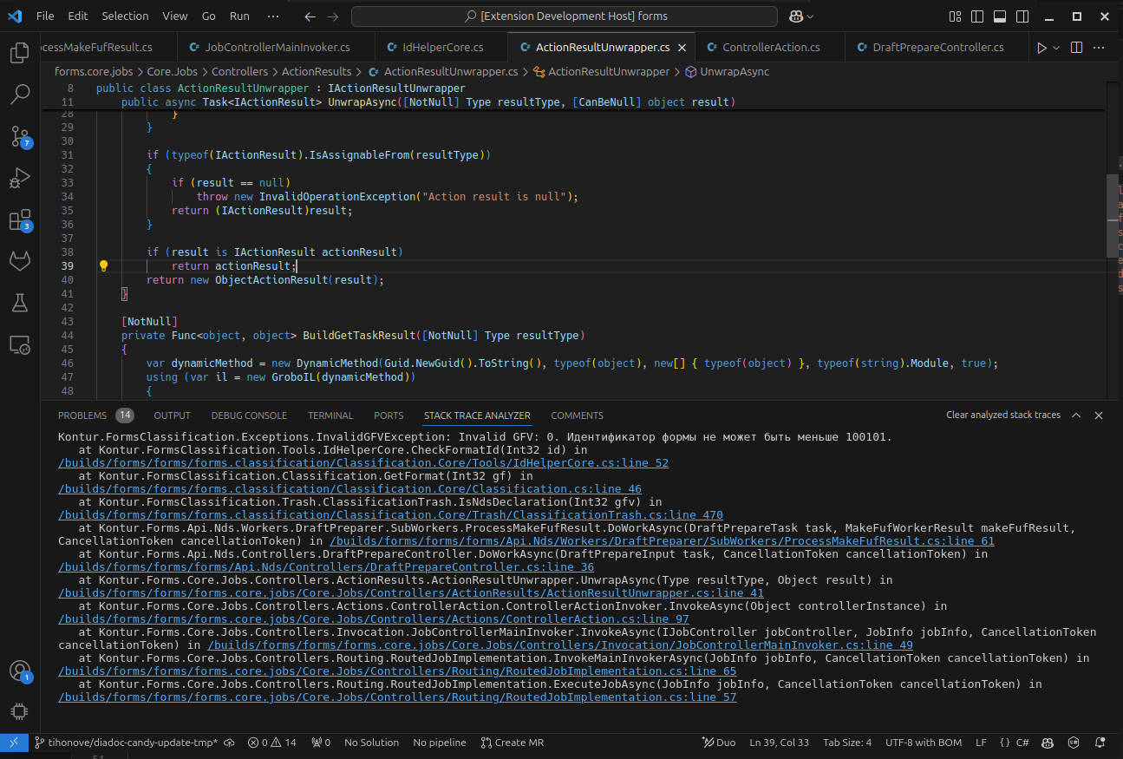Switch to JobControllerMainInvoker.cs tab
The height and width of the screenshot is (759, 1123).
coord(277,48)
